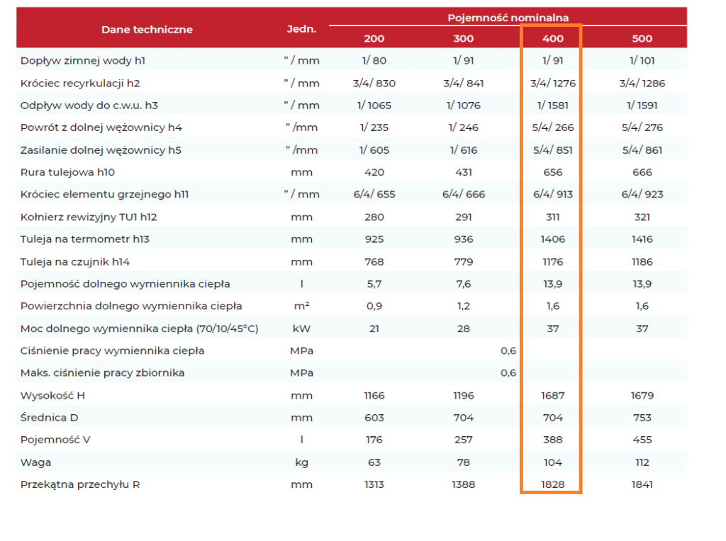Select the 200 capacity column header
Image resolution: width=726 pixels, height=541 pixels.
374,38
